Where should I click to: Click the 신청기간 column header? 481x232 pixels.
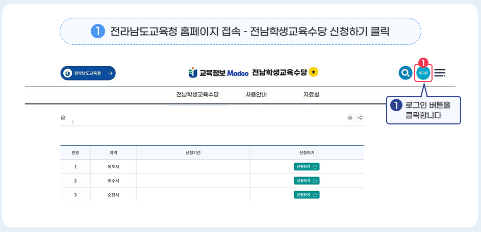point(193,152)
